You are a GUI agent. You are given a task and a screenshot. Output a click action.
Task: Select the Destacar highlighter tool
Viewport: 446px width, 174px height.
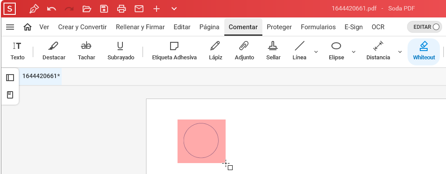coord(54,51)
